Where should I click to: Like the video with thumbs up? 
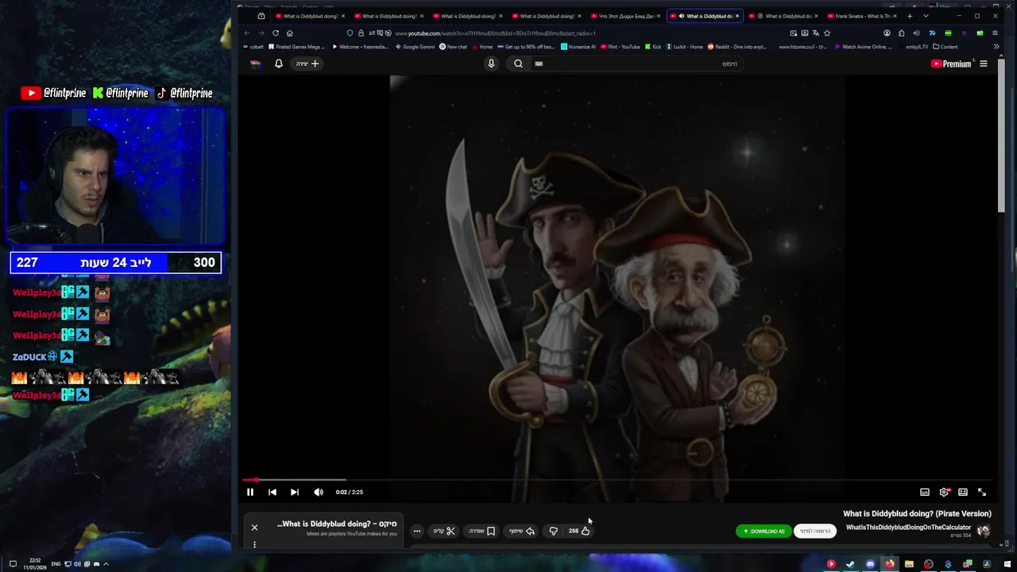579,531
